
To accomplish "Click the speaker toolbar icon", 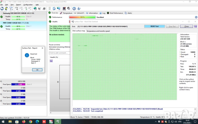I will 69,9.
